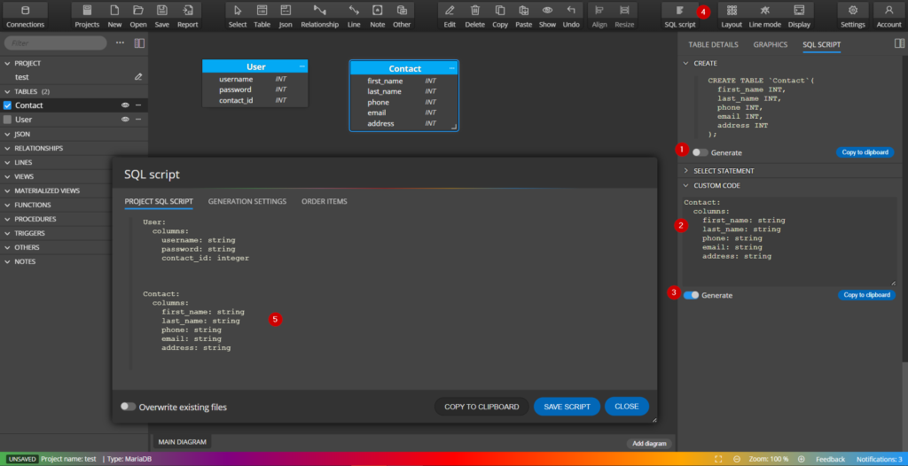Viewport: 908px width, 466px height.
Task: Select the SQL SCRIPT panel tab
Action: point(822,44)
